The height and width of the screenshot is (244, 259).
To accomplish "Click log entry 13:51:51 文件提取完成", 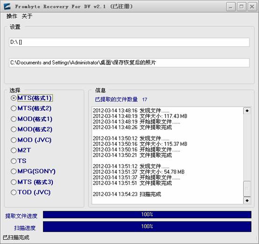I will (x=132, y=183).
